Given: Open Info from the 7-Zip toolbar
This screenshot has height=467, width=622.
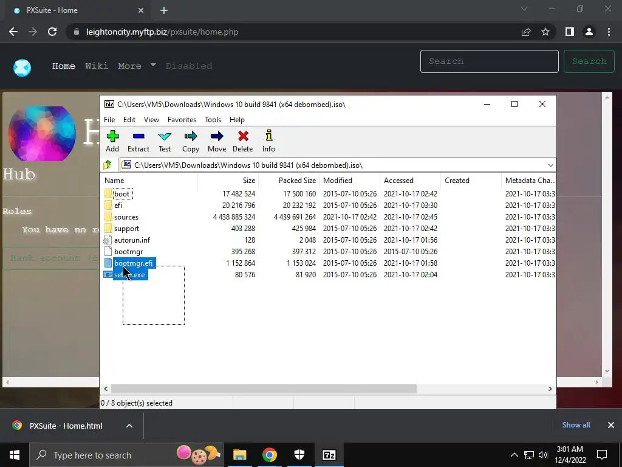Looking at the screenshot, I should (268, 141).
